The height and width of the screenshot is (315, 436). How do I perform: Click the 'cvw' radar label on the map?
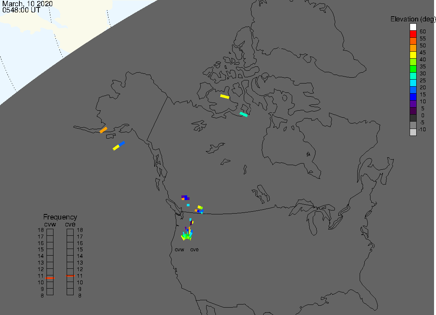(x=179, y=249)
